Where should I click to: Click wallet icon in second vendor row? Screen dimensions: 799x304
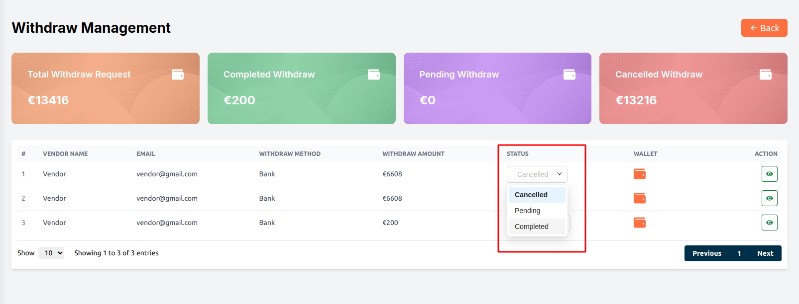pyautogui.click(x=639, y=198)
